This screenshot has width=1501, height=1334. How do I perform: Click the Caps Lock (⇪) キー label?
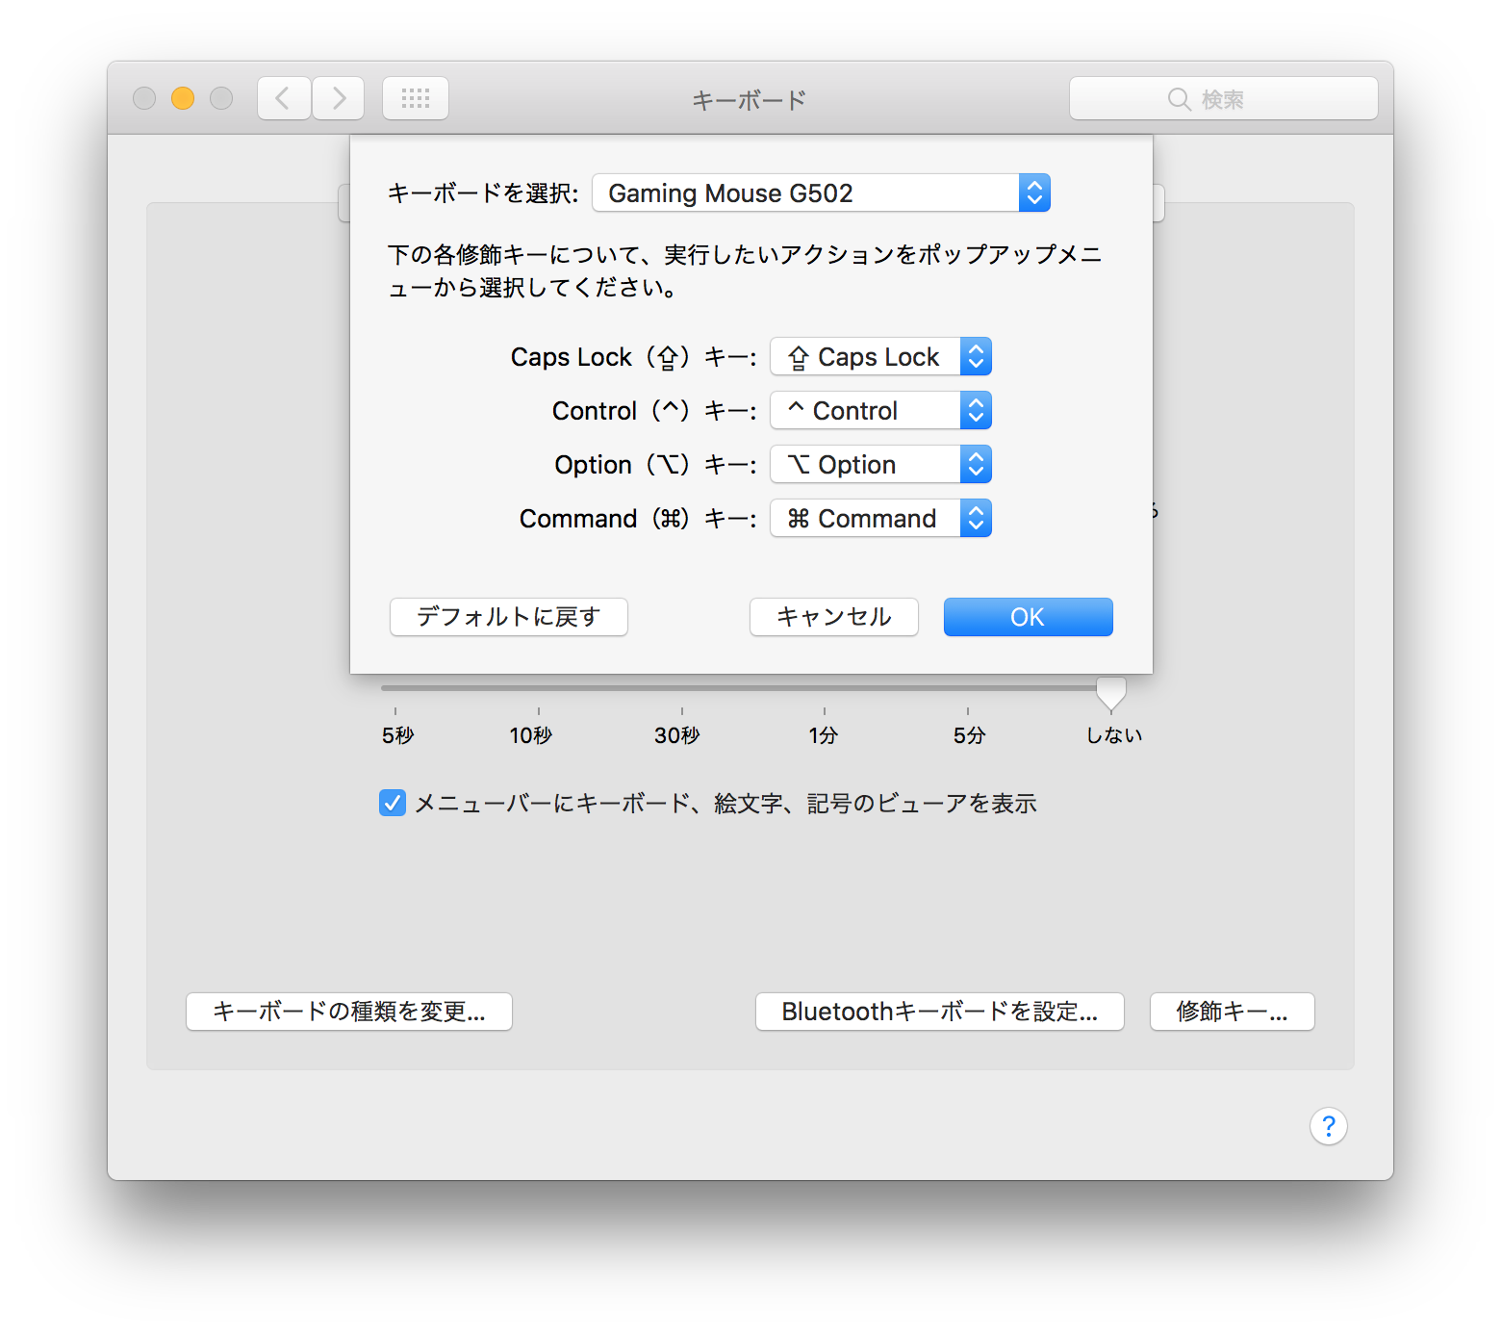pyautogui.click(x=634, y=357)
